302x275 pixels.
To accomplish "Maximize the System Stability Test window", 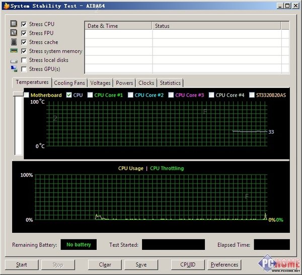I will tap(287, 6).
